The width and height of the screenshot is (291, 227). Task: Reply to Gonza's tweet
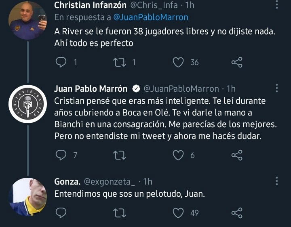pyautogui.click(x=61, y=212)
